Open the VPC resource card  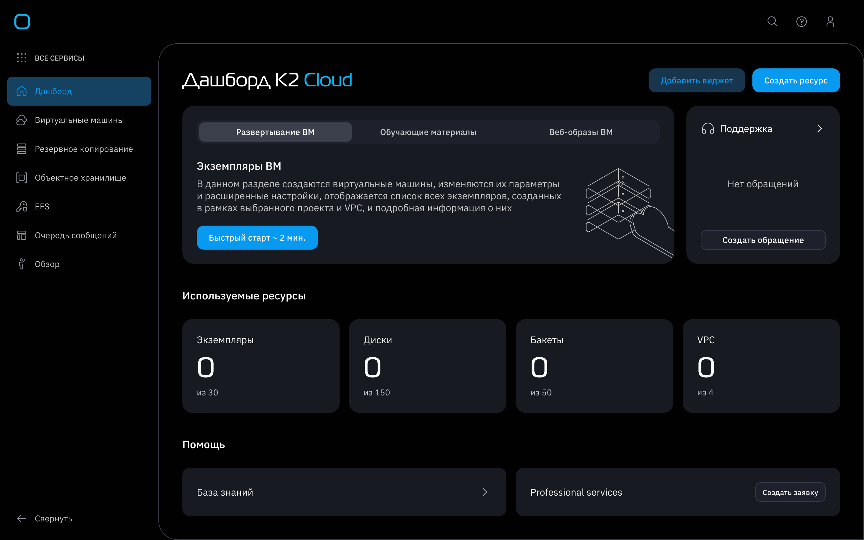point(761,366)
